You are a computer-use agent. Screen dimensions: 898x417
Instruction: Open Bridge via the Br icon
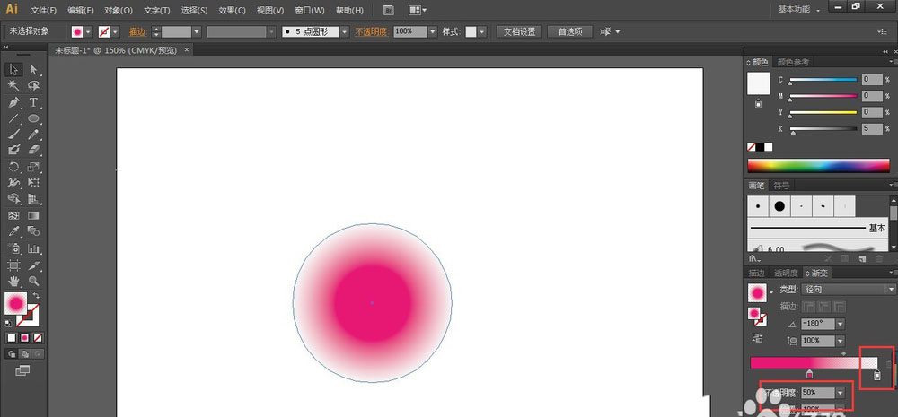pos(388,10)
